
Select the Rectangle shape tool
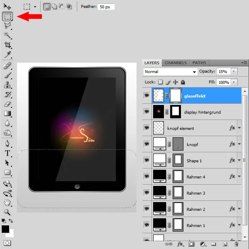click(x=7, y=172)
